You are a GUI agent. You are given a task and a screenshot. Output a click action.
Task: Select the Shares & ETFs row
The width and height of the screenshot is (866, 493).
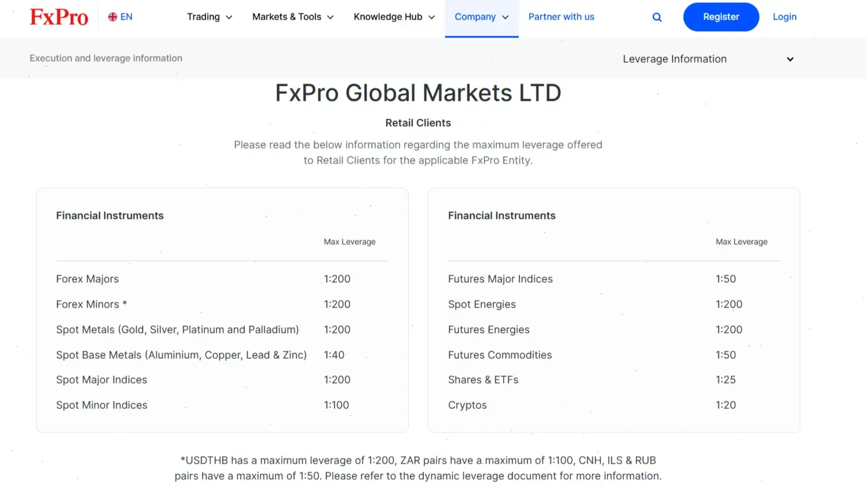483,380
